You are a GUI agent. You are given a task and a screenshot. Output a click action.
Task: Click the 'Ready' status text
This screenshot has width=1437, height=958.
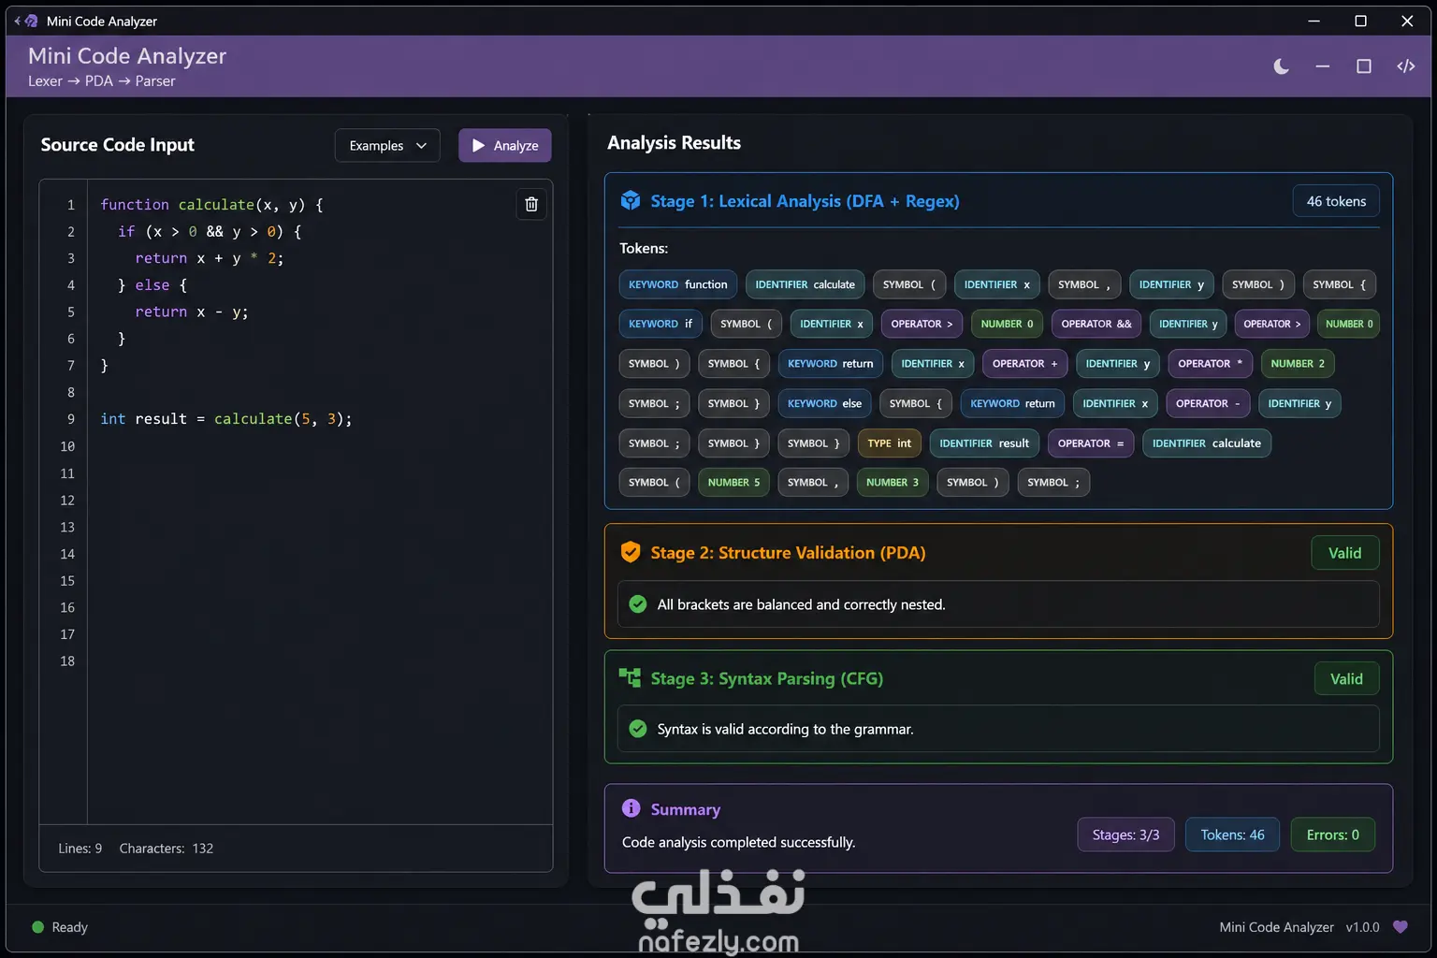[x=69, y=927]
